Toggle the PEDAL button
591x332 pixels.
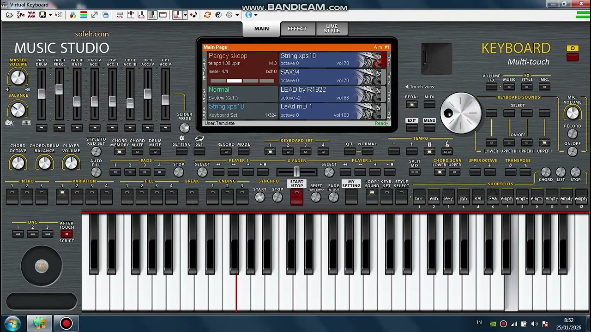tap(412, 105)
